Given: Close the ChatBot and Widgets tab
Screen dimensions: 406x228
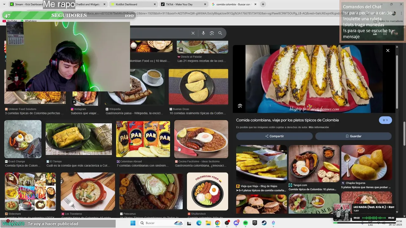Looking at the screenshot, I should click(104, 4).
